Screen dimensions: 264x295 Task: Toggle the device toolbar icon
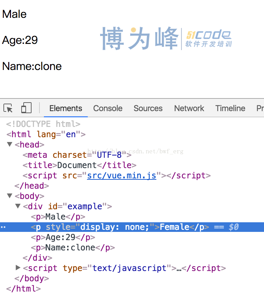tap(26, 108)
